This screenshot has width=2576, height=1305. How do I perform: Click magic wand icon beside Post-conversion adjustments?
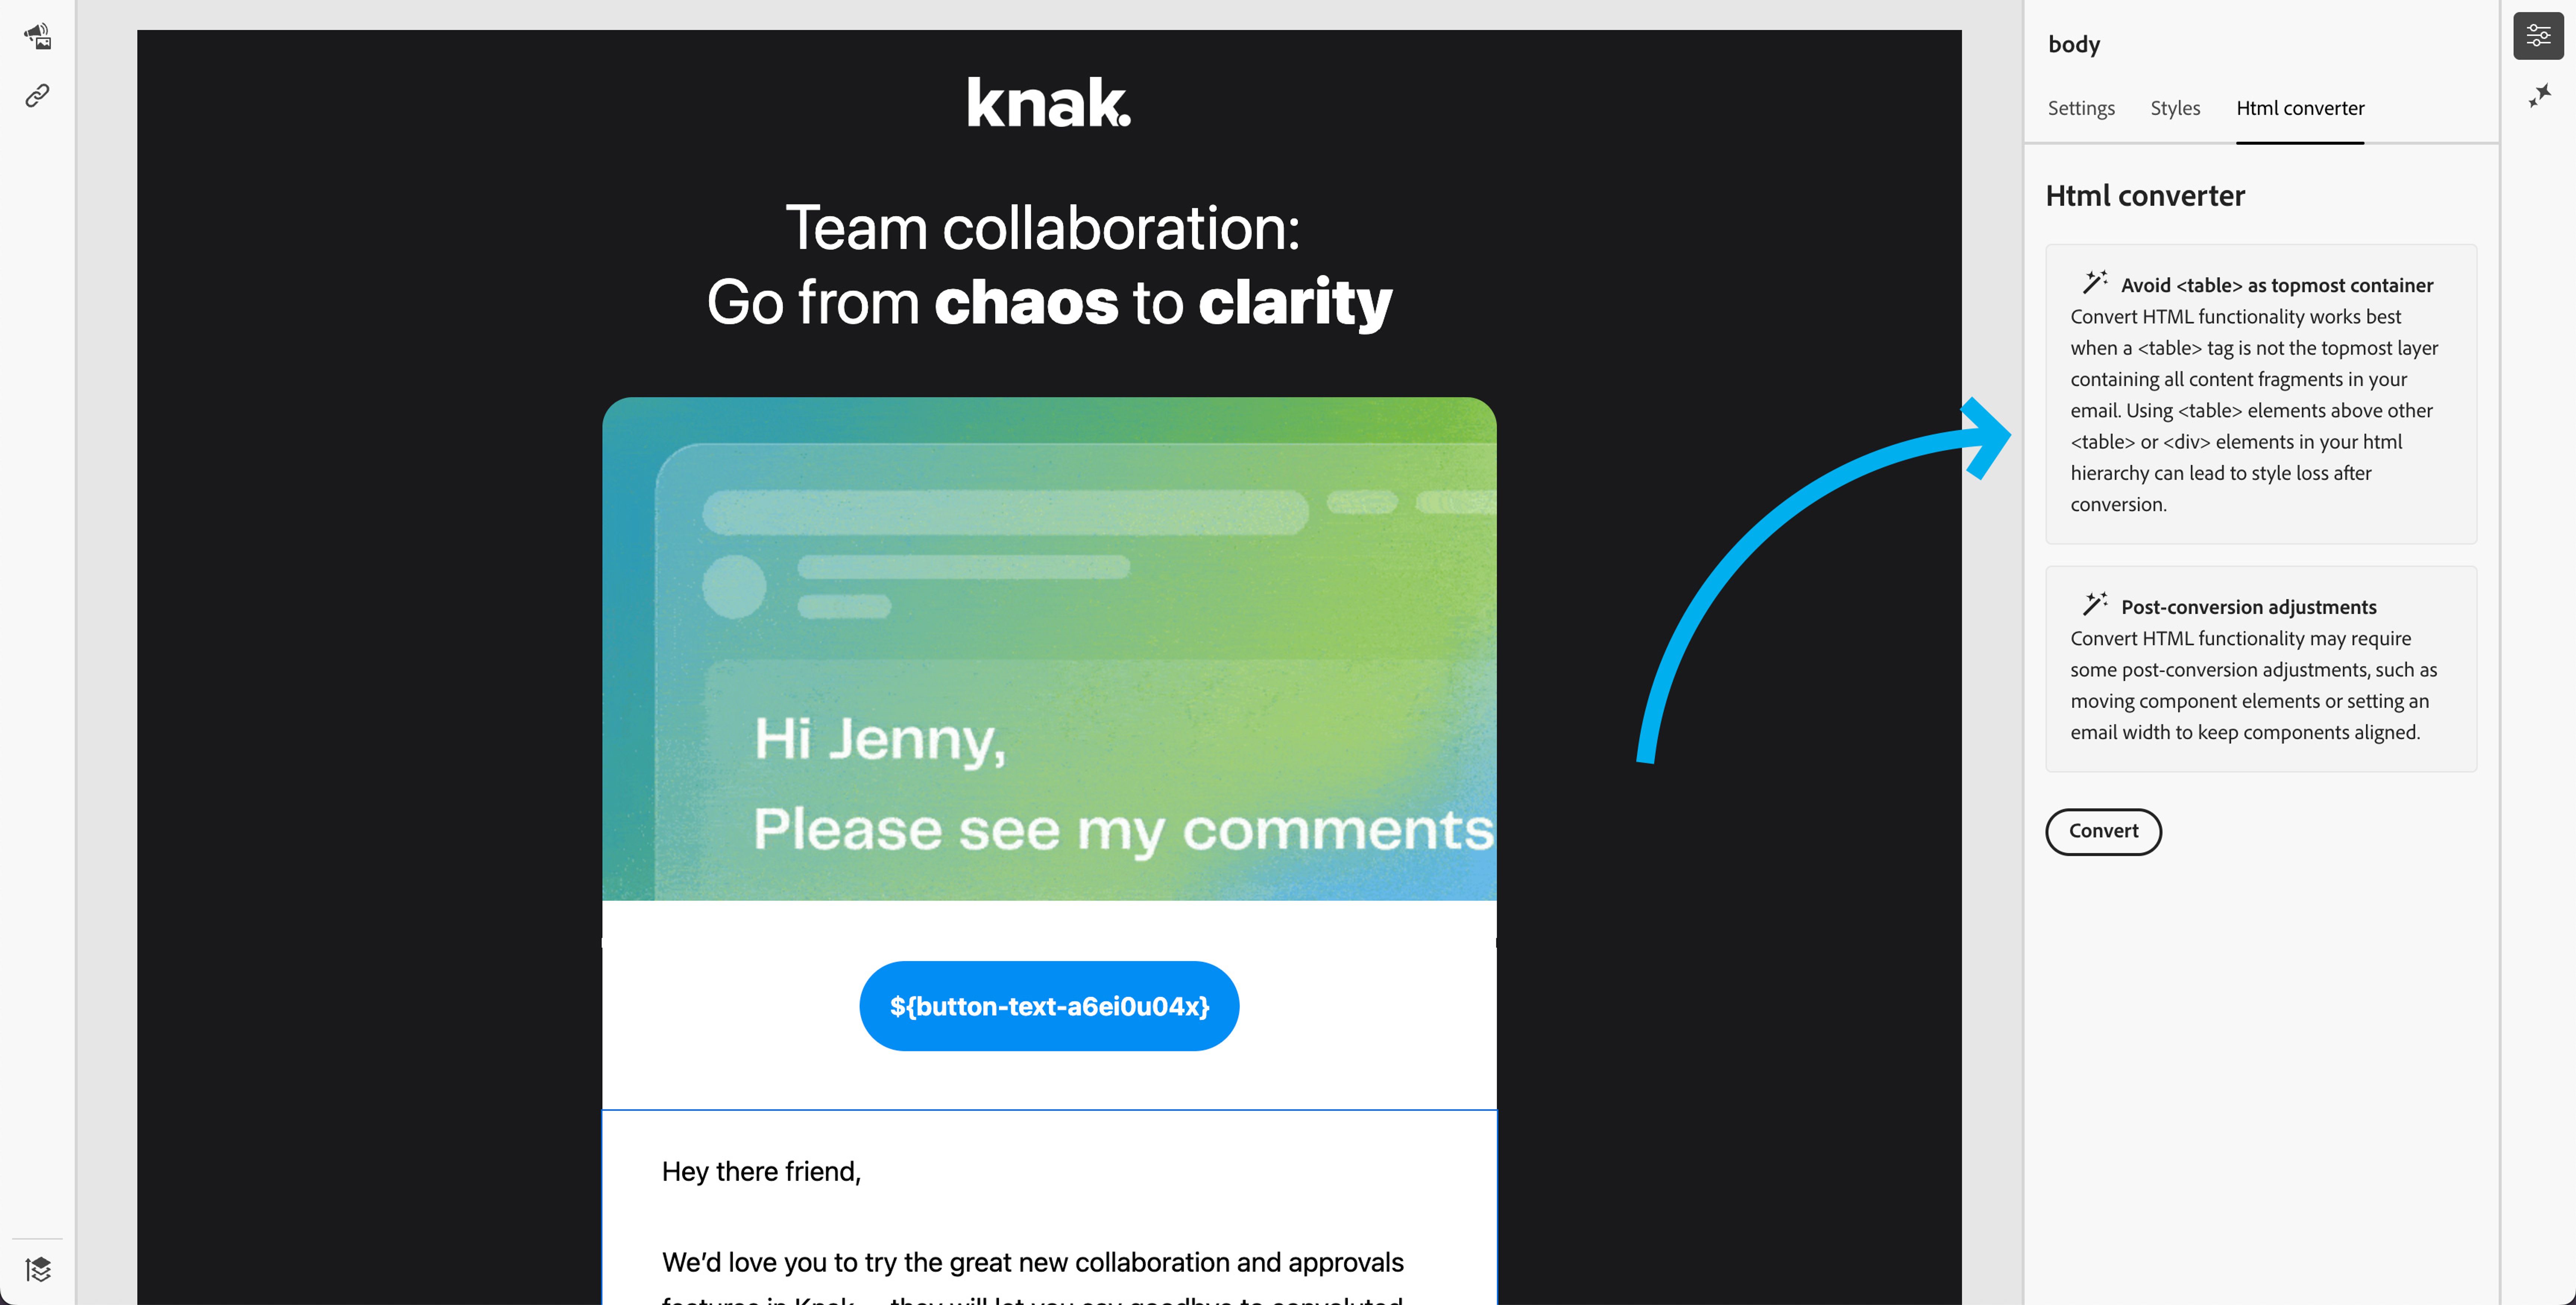(2094, 604)
